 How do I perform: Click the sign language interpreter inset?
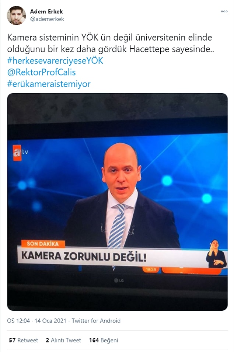[216, 254]
